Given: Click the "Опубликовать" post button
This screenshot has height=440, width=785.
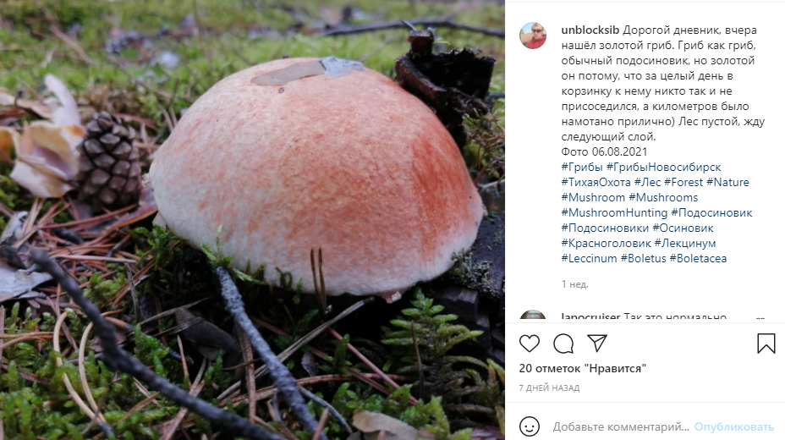Looking at the screenshot, I should tap(734, 427).
